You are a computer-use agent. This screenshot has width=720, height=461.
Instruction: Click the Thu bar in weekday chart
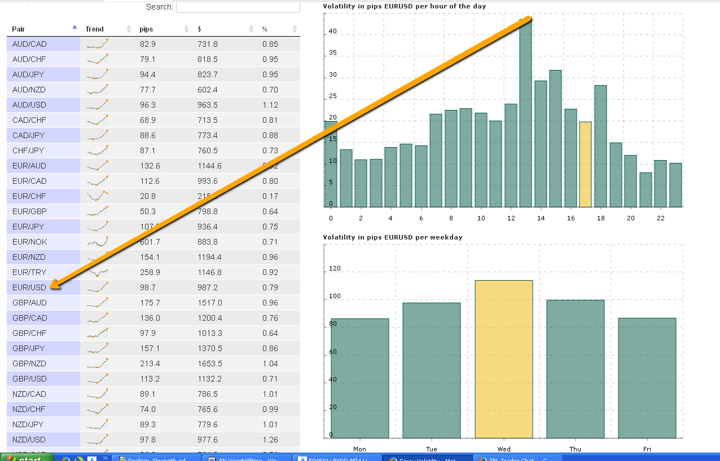[x=576, y=369]
